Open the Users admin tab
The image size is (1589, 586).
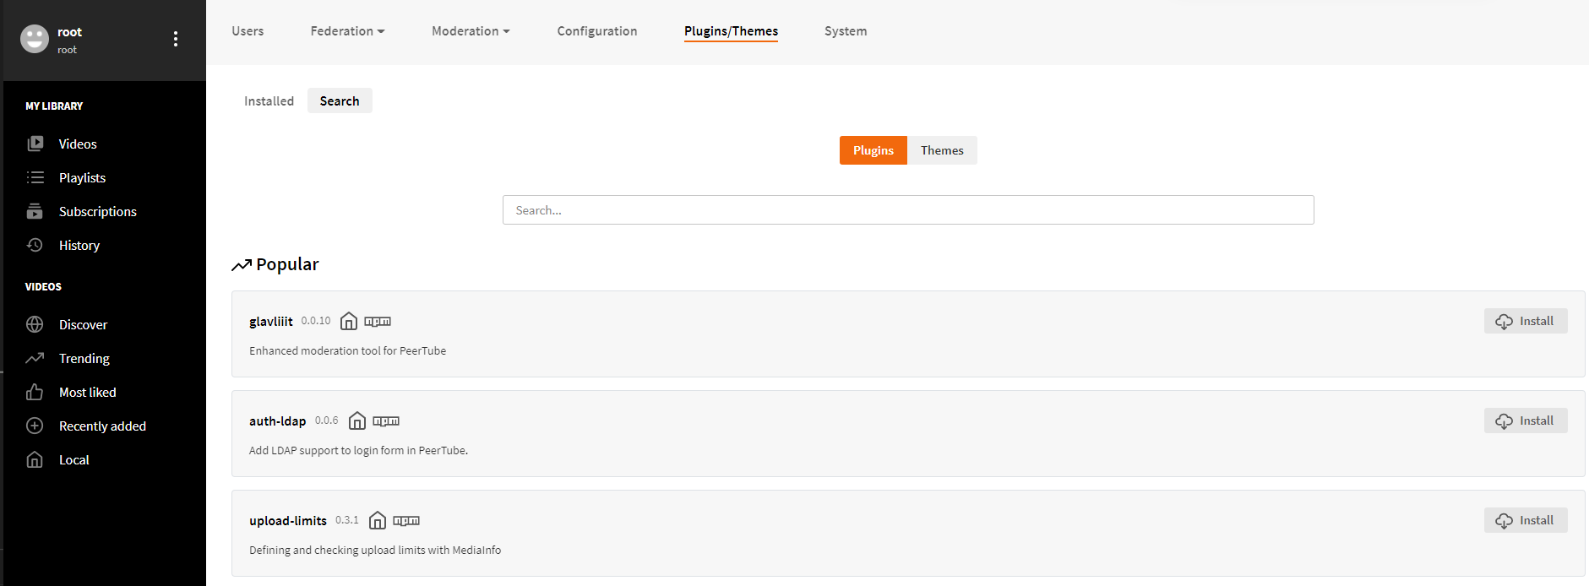pyautogui.click(x=248, y=31)
